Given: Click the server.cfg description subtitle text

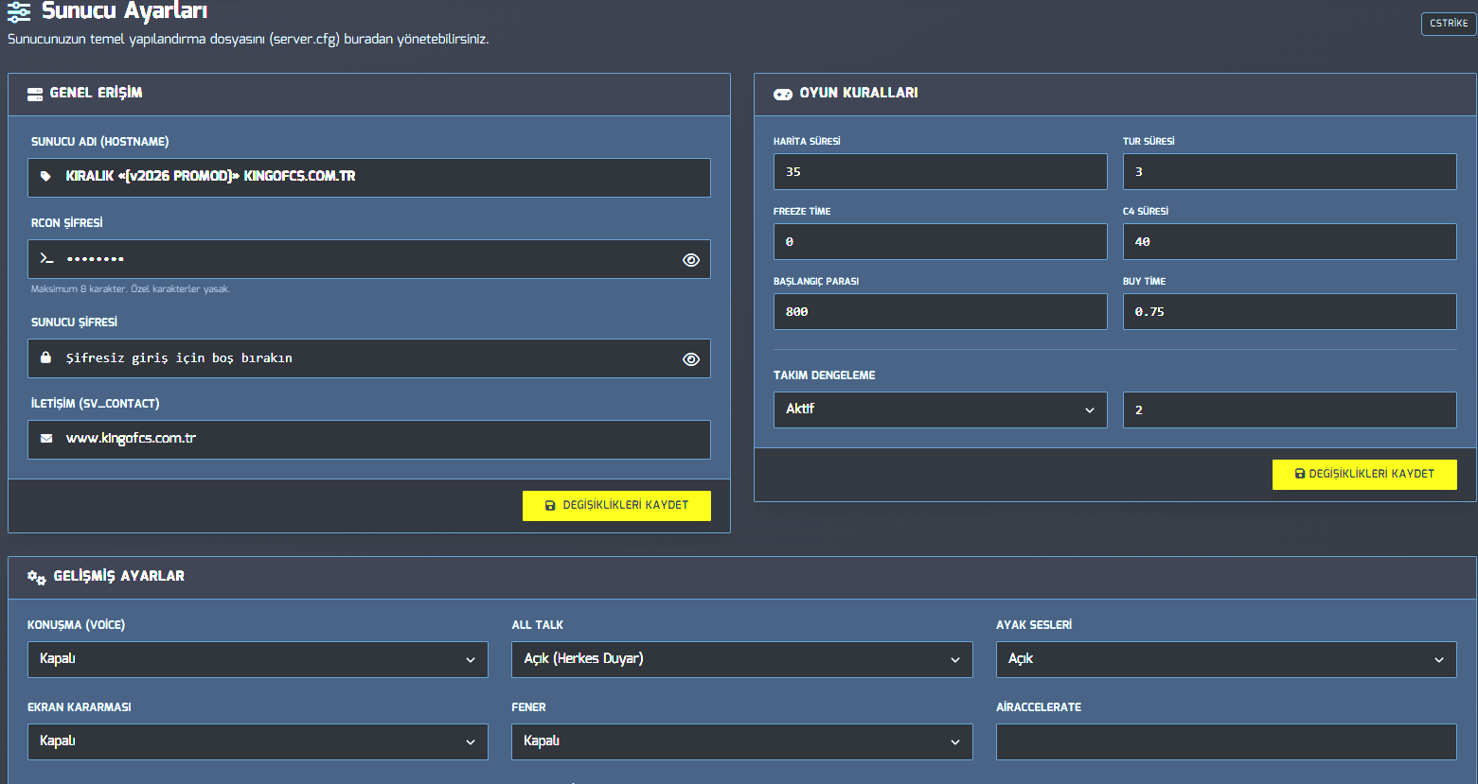Looking at the screenshot, I should [x=248, y=40].
